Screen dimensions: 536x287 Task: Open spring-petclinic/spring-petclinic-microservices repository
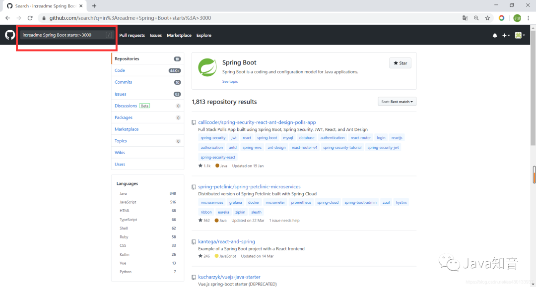click(x=249, y=187)
